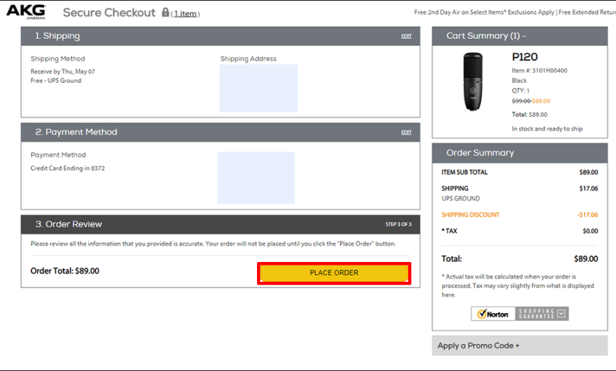
Task: Click the sale price $89.00 in orange
Action: tap(542, 101)
